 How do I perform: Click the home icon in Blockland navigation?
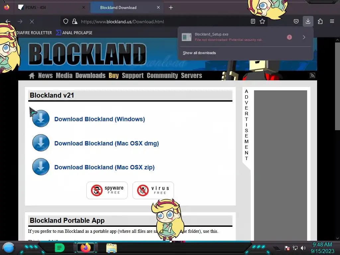tap(32, 76)
